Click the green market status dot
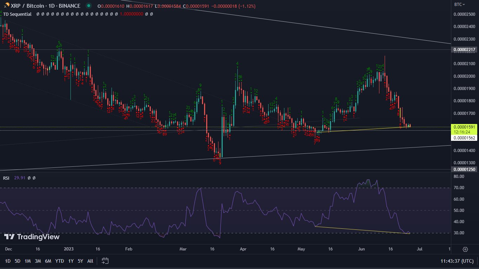The image size is (479, 269). tap(89, 6)
